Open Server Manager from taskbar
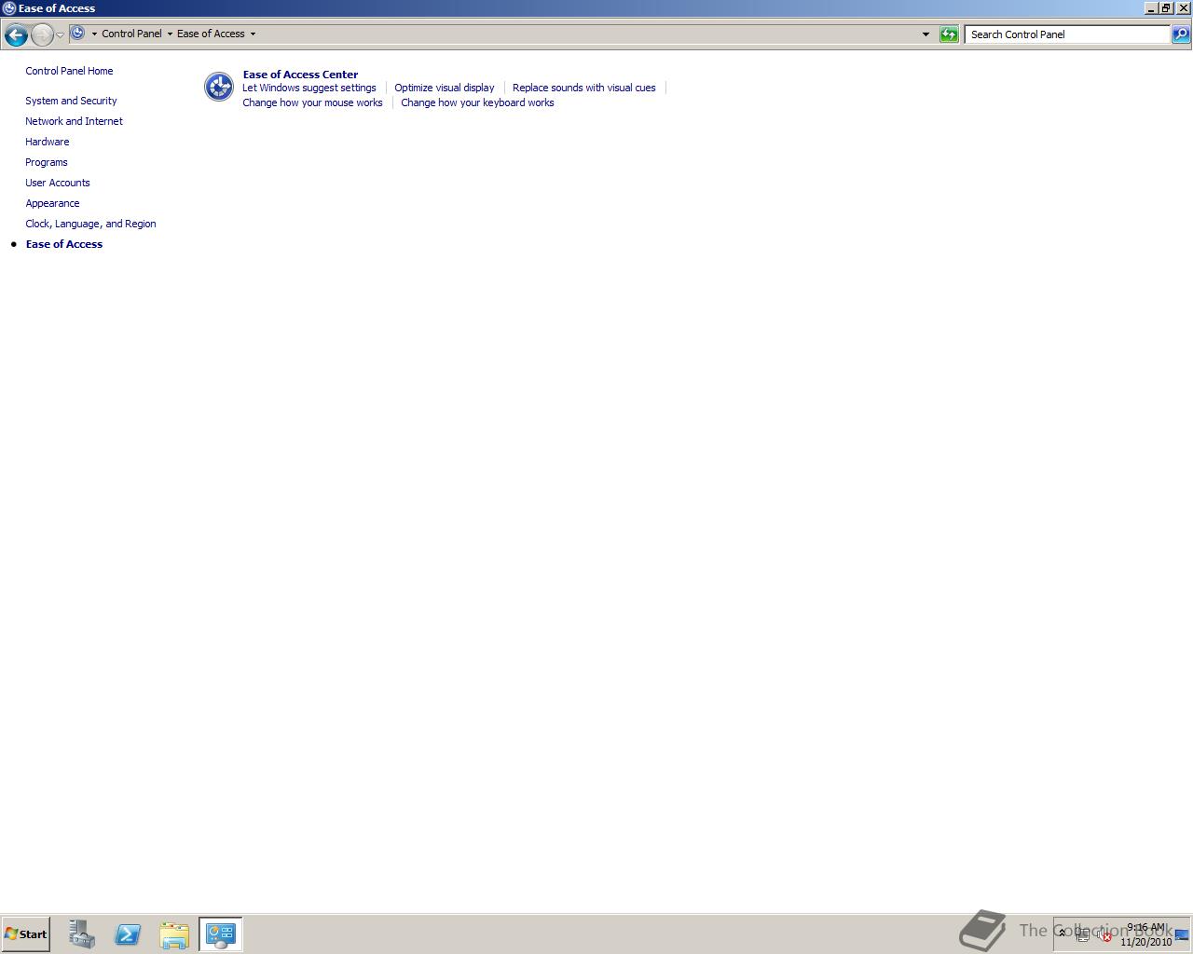 81,934
